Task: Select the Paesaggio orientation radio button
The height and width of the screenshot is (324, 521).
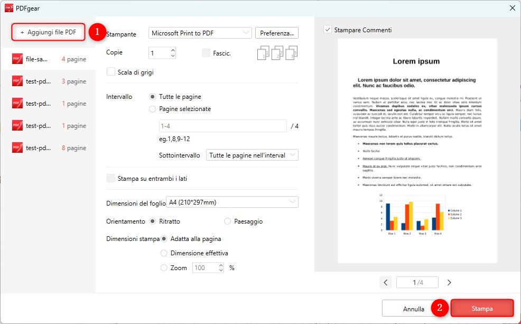Action: [x=228, y=221]
